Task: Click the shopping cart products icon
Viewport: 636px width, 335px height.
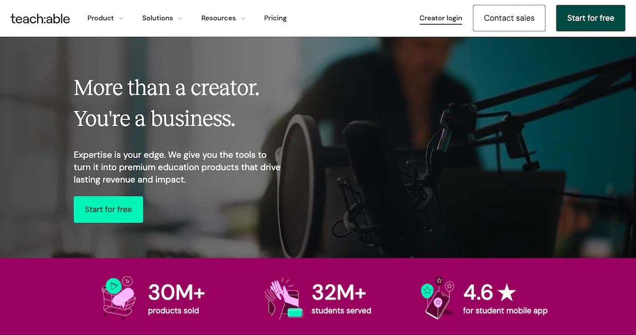Action: click(118, 298)
